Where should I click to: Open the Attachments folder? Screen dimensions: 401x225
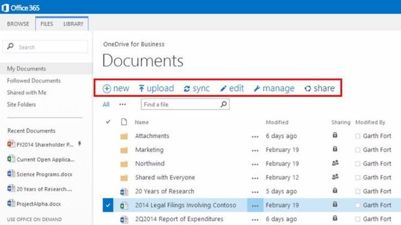click(x=152, y=136)
